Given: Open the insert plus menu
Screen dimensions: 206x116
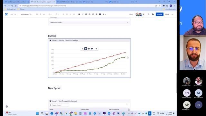Looking at the screenshot, I should click(x=104, y=14).
